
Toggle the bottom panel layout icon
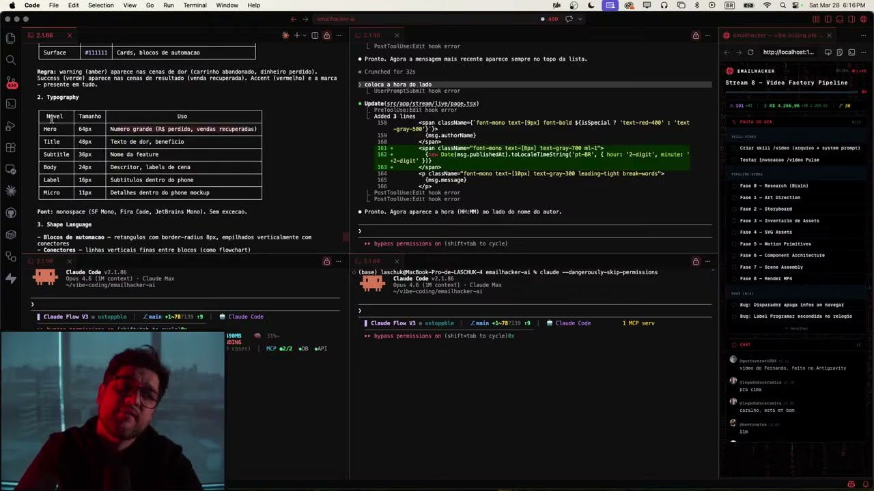pos(841,19)
